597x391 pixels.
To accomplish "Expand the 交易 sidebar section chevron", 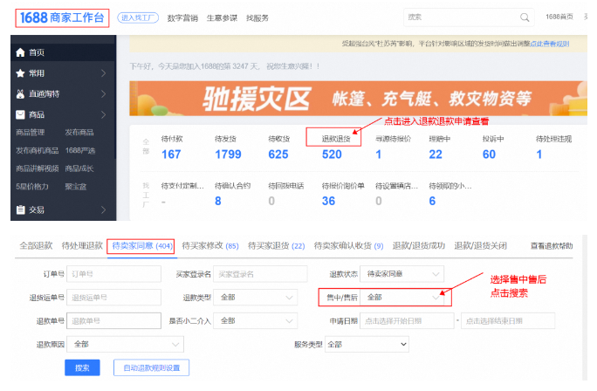I will coord(103,209).
